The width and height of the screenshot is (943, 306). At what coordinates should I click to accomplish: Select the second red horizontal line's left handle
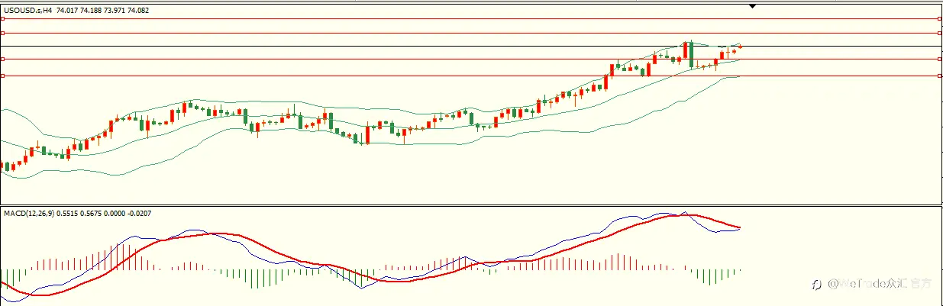[x=2, y=33]
